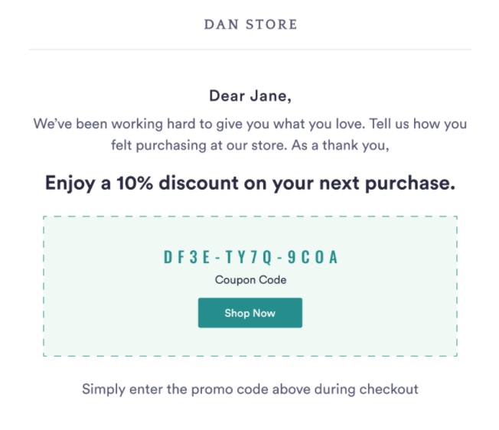
Task: Click the line starting We've been working hard
Action: point(250,124)
